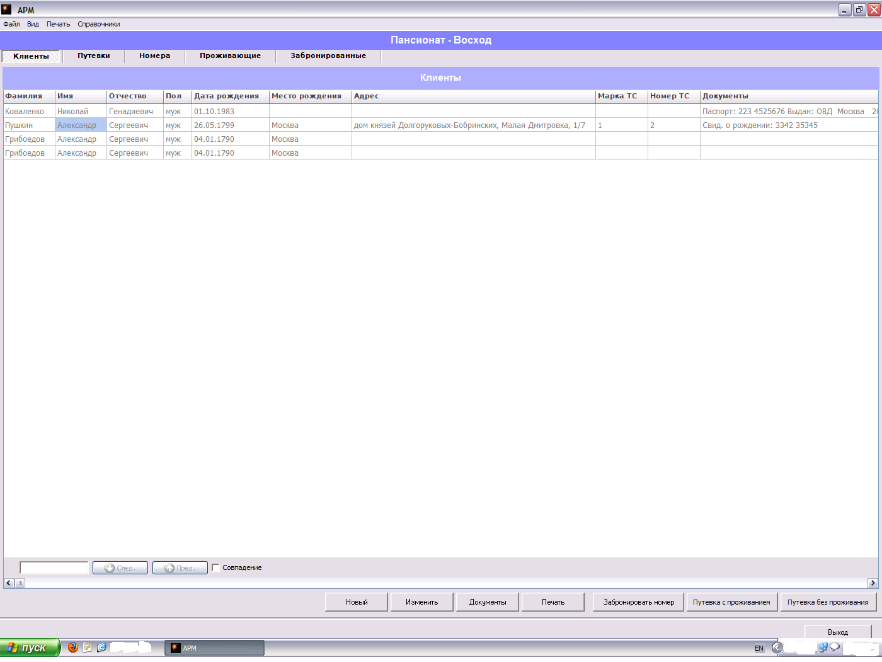Viewport: 882px width, 662px height.
Task: Click the Изменить button
Action: pos(422,602)
